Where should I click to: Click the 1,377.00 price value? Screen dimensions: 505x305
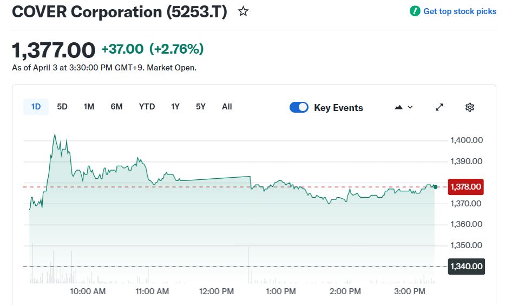tap(54, 50)
